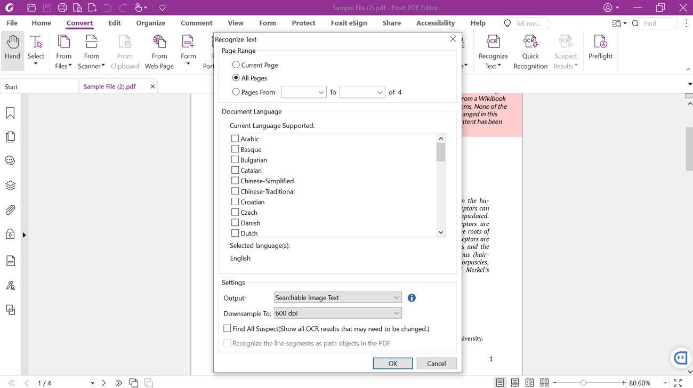The width and height of the screenshot is (693, 388).
Task: Jump to last page arrow
Action: tap(118, 383)
